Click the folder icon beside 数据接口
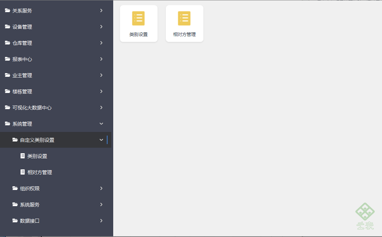Screen dimensions: 382x237 click(x=15, y=220)
